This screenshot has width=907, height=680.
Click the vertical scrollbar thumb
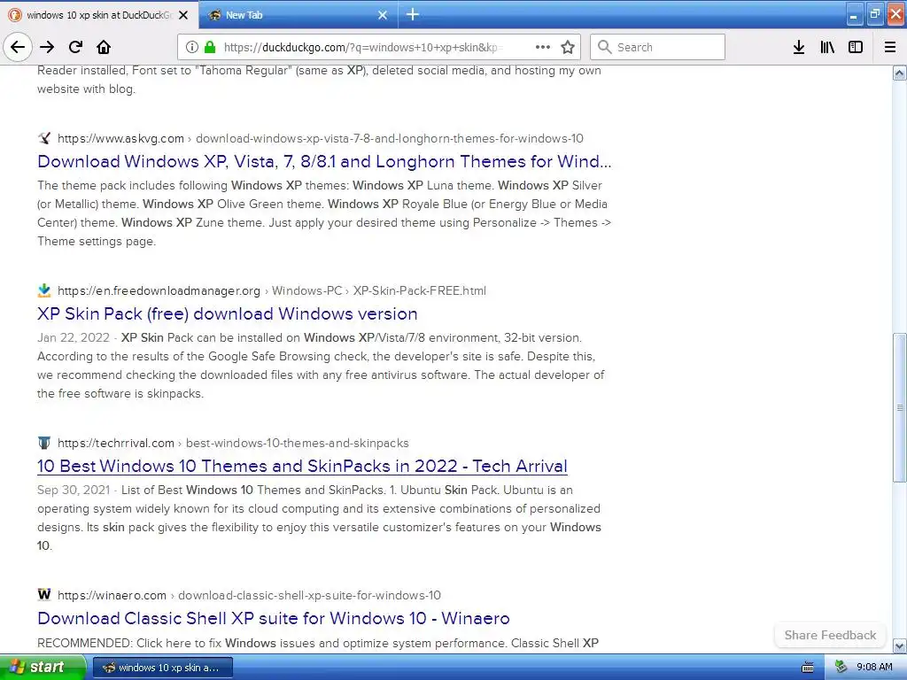click(x=900, y=407)
